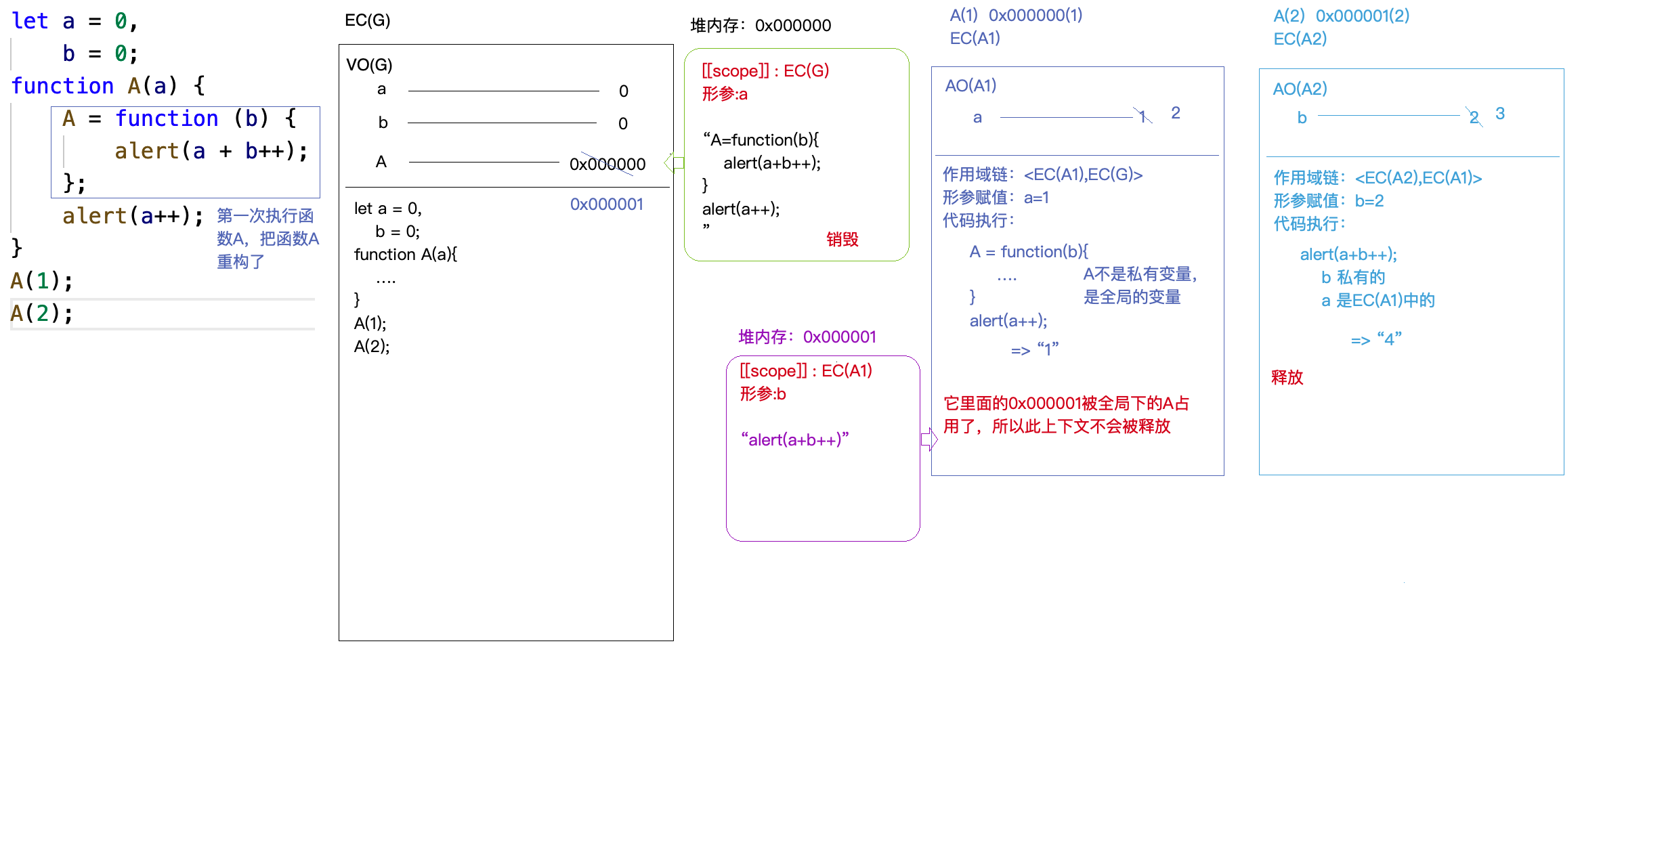Select the purple-bordered heap memory 0x000001 box
1666x845 pixels.
point(823,447)
